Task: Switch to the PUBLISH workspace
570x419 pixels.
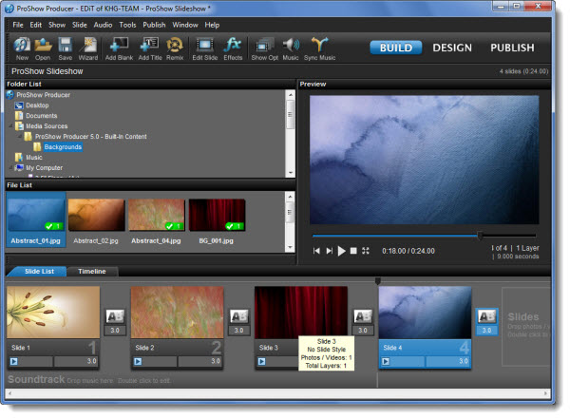Action: tap(512, 48)
